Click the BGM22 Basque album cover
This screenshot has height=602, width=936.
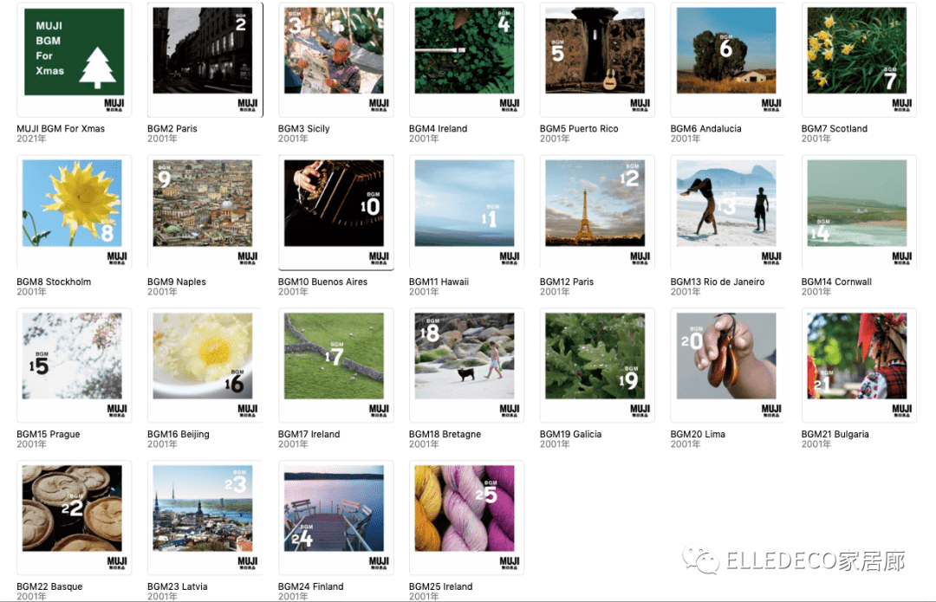[74, 518]
